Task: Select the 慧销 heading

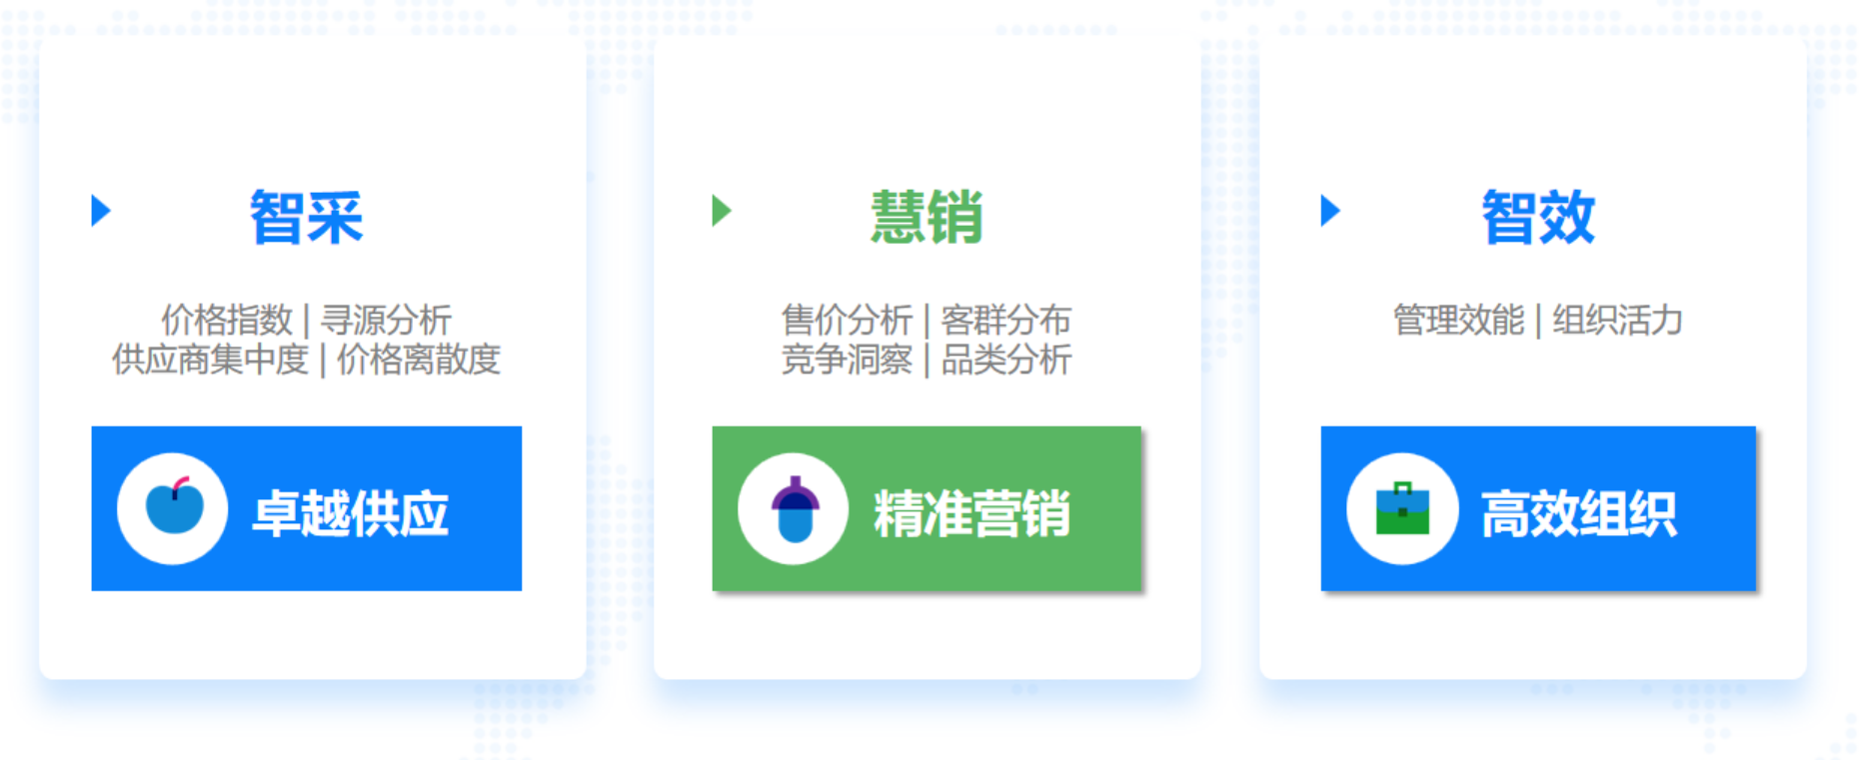Action: pos(927,217)
